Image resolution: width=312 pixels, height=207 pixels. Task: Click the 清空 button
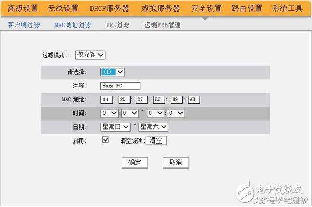[156, 140]
